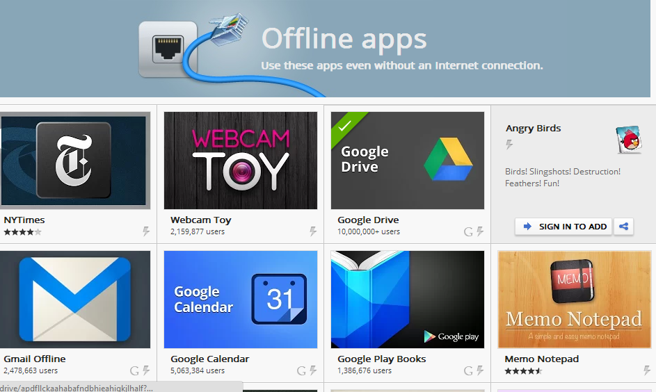Click the Offline apps banner heading
Image resolution: width=656 pixels, height=392 pixels.
pyautogui.click(x=344, y=40)
